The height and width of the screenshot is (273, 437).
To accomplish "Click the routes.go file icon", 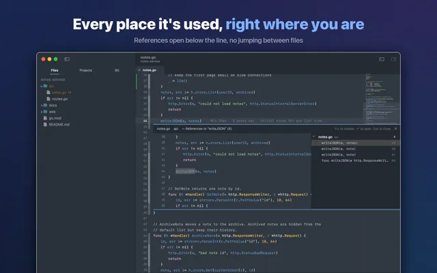I will coord(48,99).
